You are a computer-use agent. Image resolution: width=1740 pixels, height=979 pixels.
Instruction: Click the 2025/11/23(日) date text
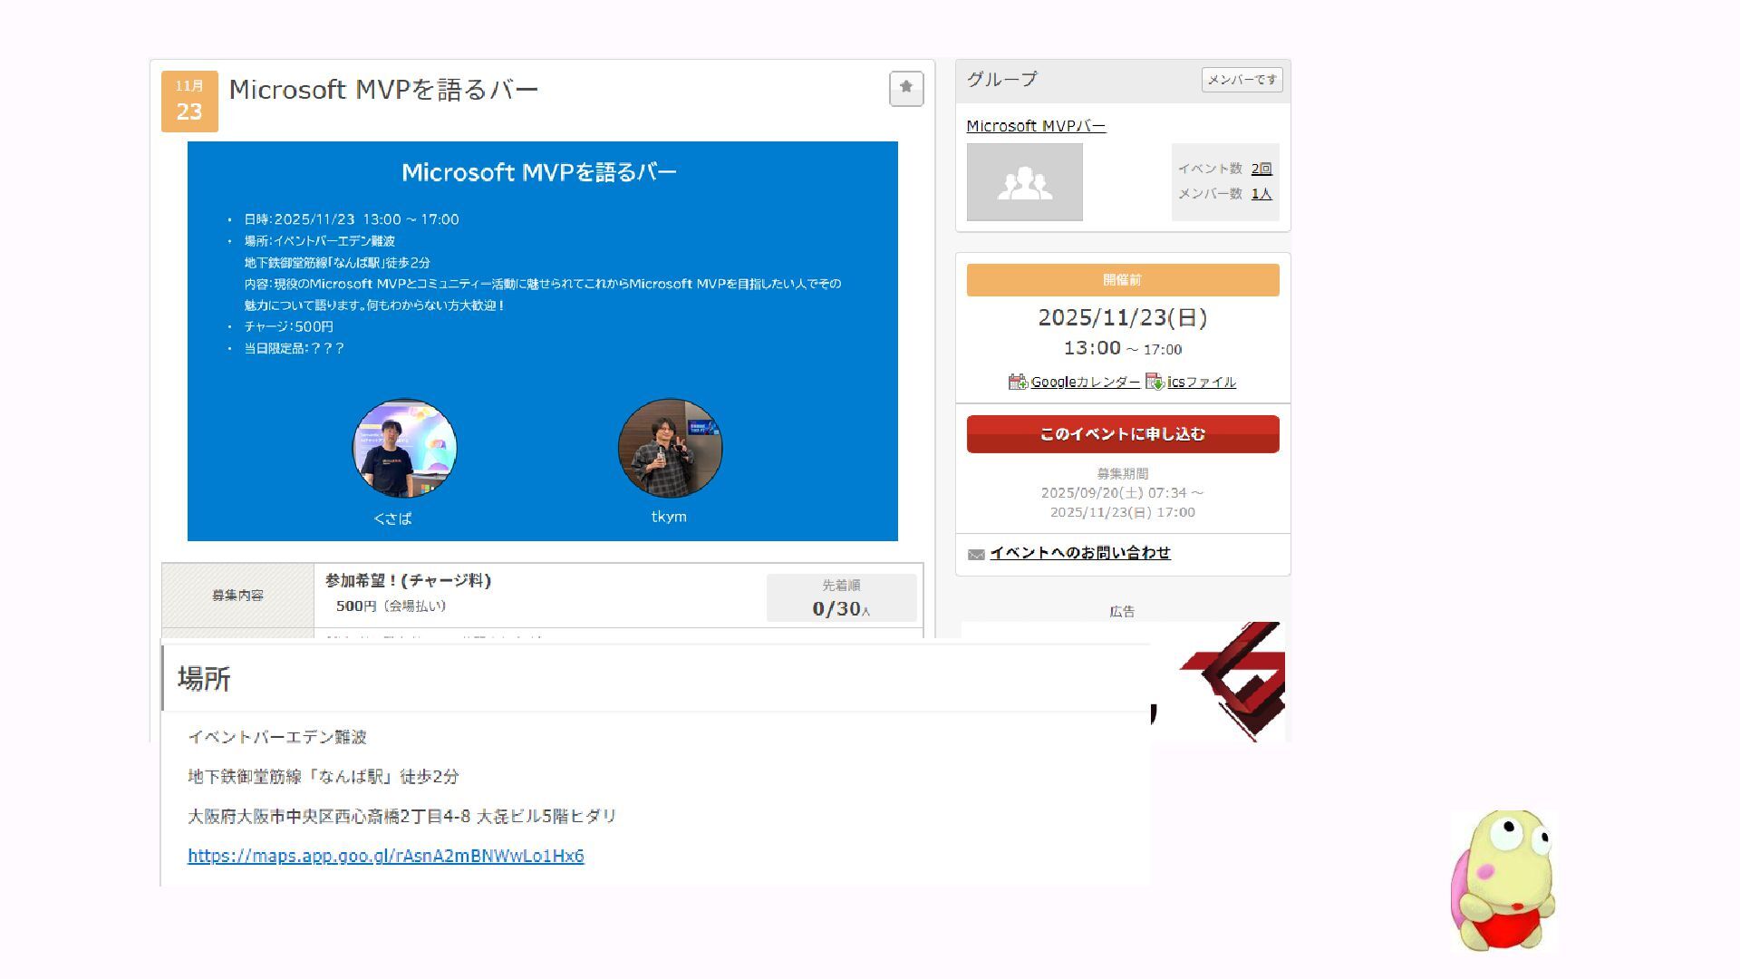1123,317
